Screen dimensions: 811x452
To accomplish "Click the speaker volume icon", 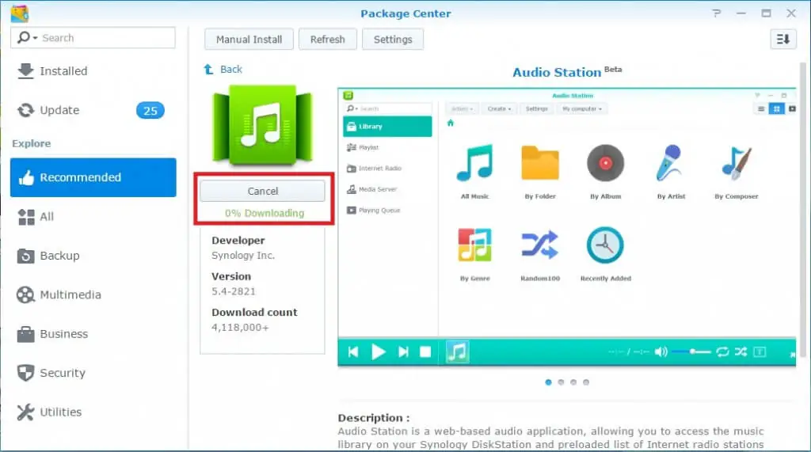I will point(661,352).
